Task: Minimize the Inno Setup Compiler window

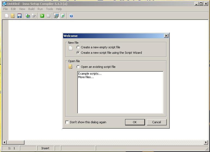Action: 196,4
